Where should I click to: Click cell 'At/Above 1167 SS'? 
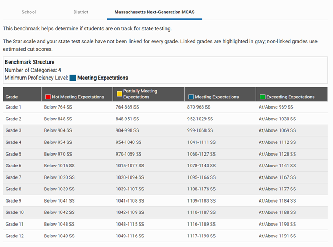point(277,177)
